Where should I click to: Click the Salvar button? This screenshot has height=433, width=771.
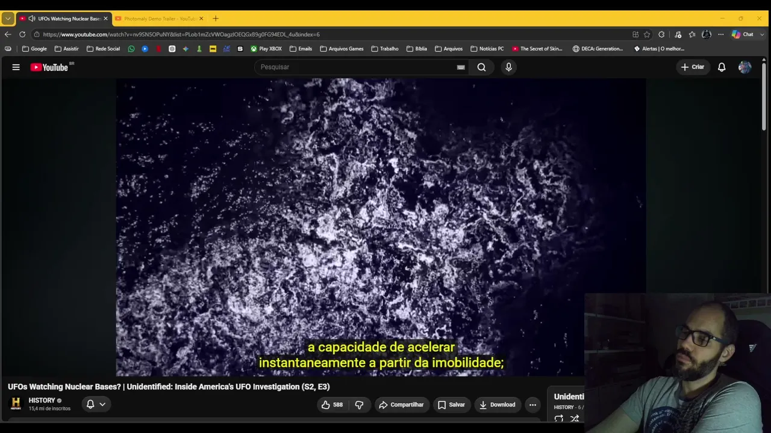point(451,405)
